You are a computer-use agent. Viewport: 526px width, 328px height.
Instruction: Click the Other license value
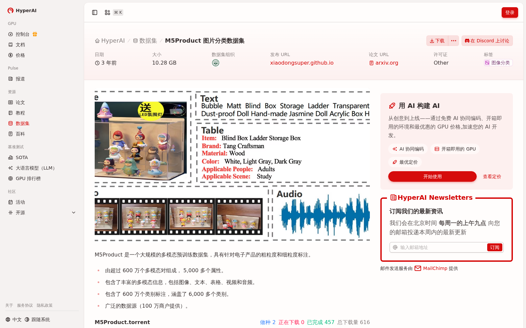(441, 63)
